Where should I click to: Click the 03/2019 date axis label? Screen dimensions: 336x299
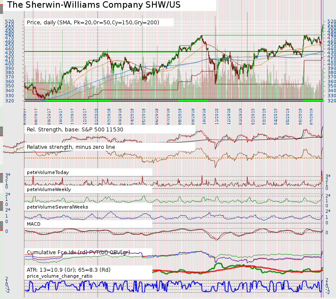[264, 116]
